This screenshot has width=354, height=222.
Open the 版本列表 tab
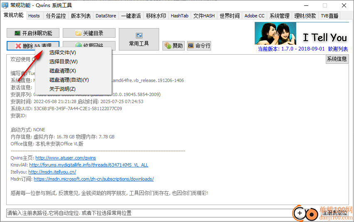click(81, 16)
